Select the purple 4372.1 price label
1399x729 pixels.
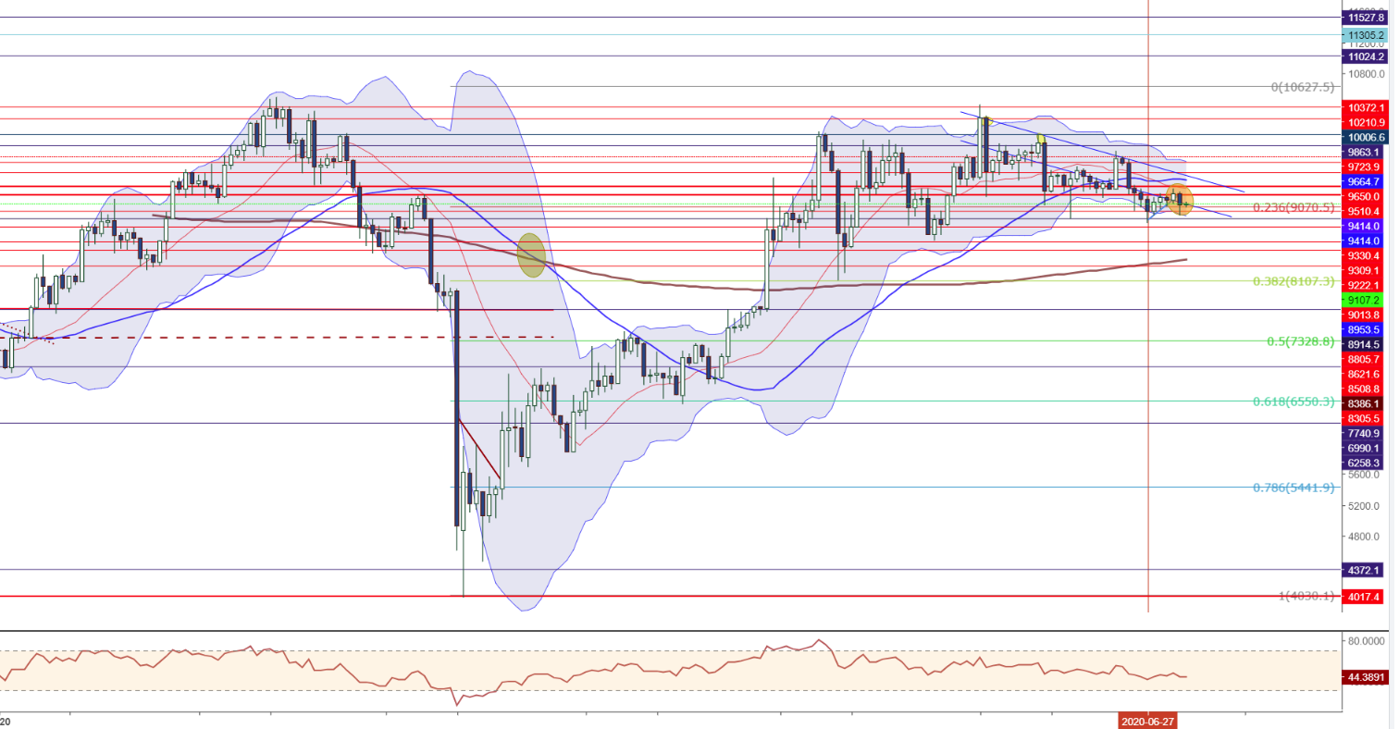click(x=1366, y=570)
